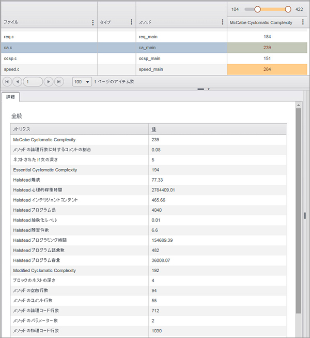Click the upper slider handle near 422

288,9
